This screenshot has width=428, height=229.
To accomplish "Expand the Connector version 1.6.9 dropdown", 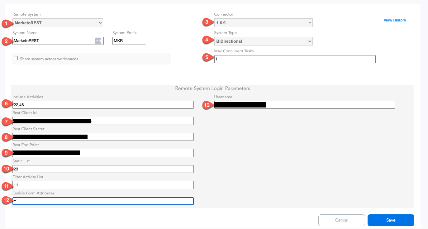I will pyautogui.click(x=263, y=23).
